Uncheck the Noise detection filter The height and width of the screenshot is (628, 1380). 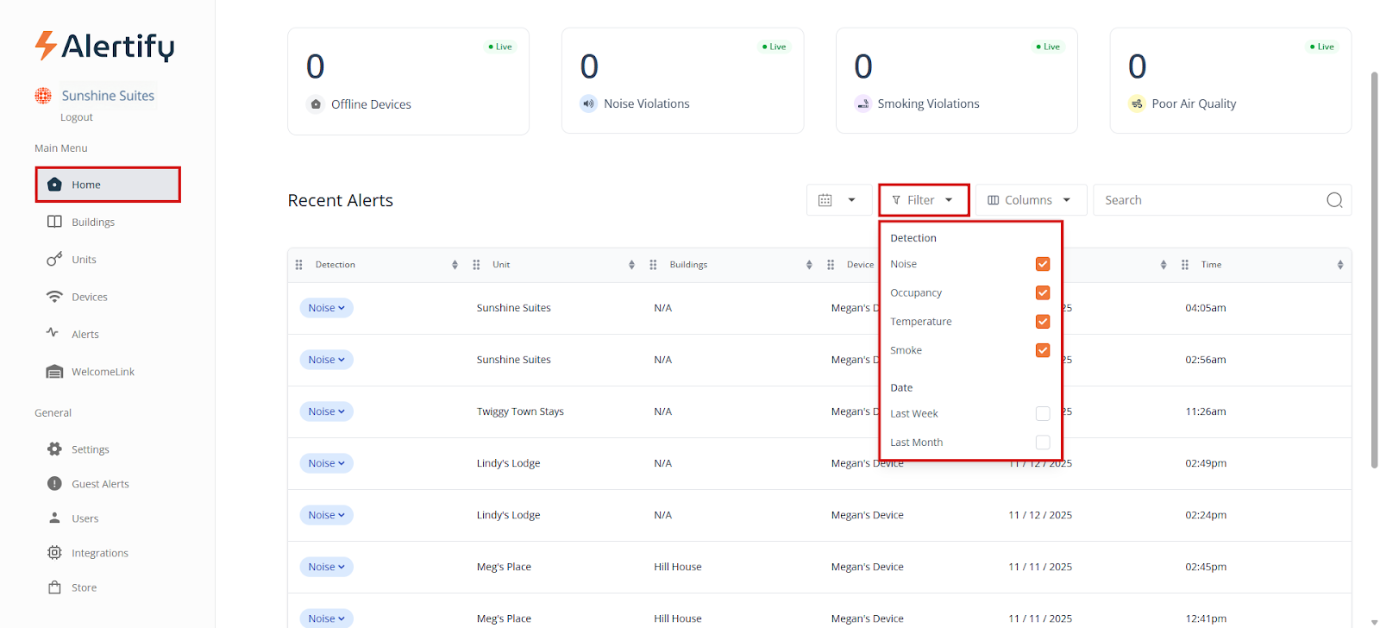click(x=1042, y=264)
